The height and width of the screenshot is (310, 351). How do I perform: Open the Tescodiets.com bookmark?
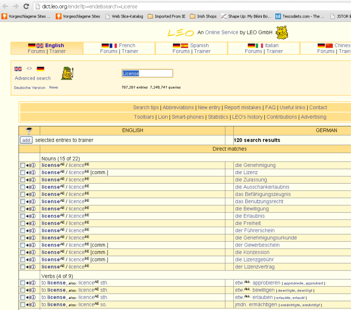coord(300,16)
